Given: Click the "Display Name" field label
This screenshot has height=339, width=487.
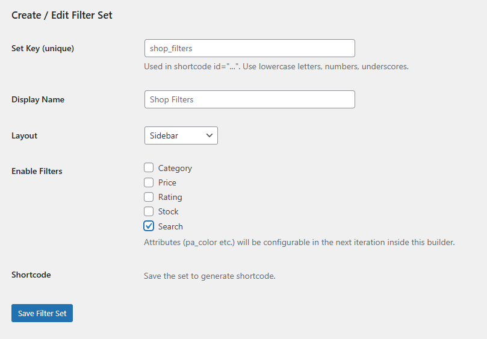Looking at the screenshot, I should 38,99.
